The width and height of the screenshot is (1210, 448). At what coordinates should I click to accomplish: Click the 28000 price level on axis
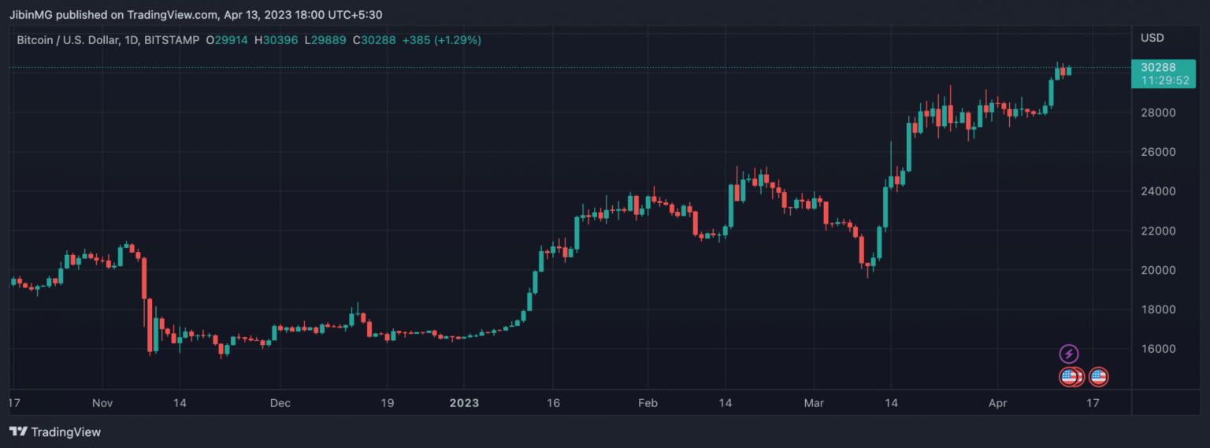coord(1158,113)
